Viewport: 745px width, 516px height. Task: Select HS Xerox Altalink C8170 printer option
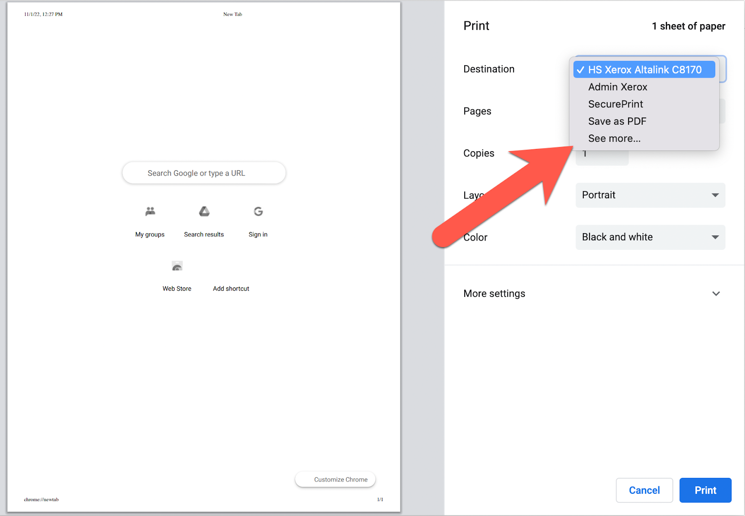point(644,70)
